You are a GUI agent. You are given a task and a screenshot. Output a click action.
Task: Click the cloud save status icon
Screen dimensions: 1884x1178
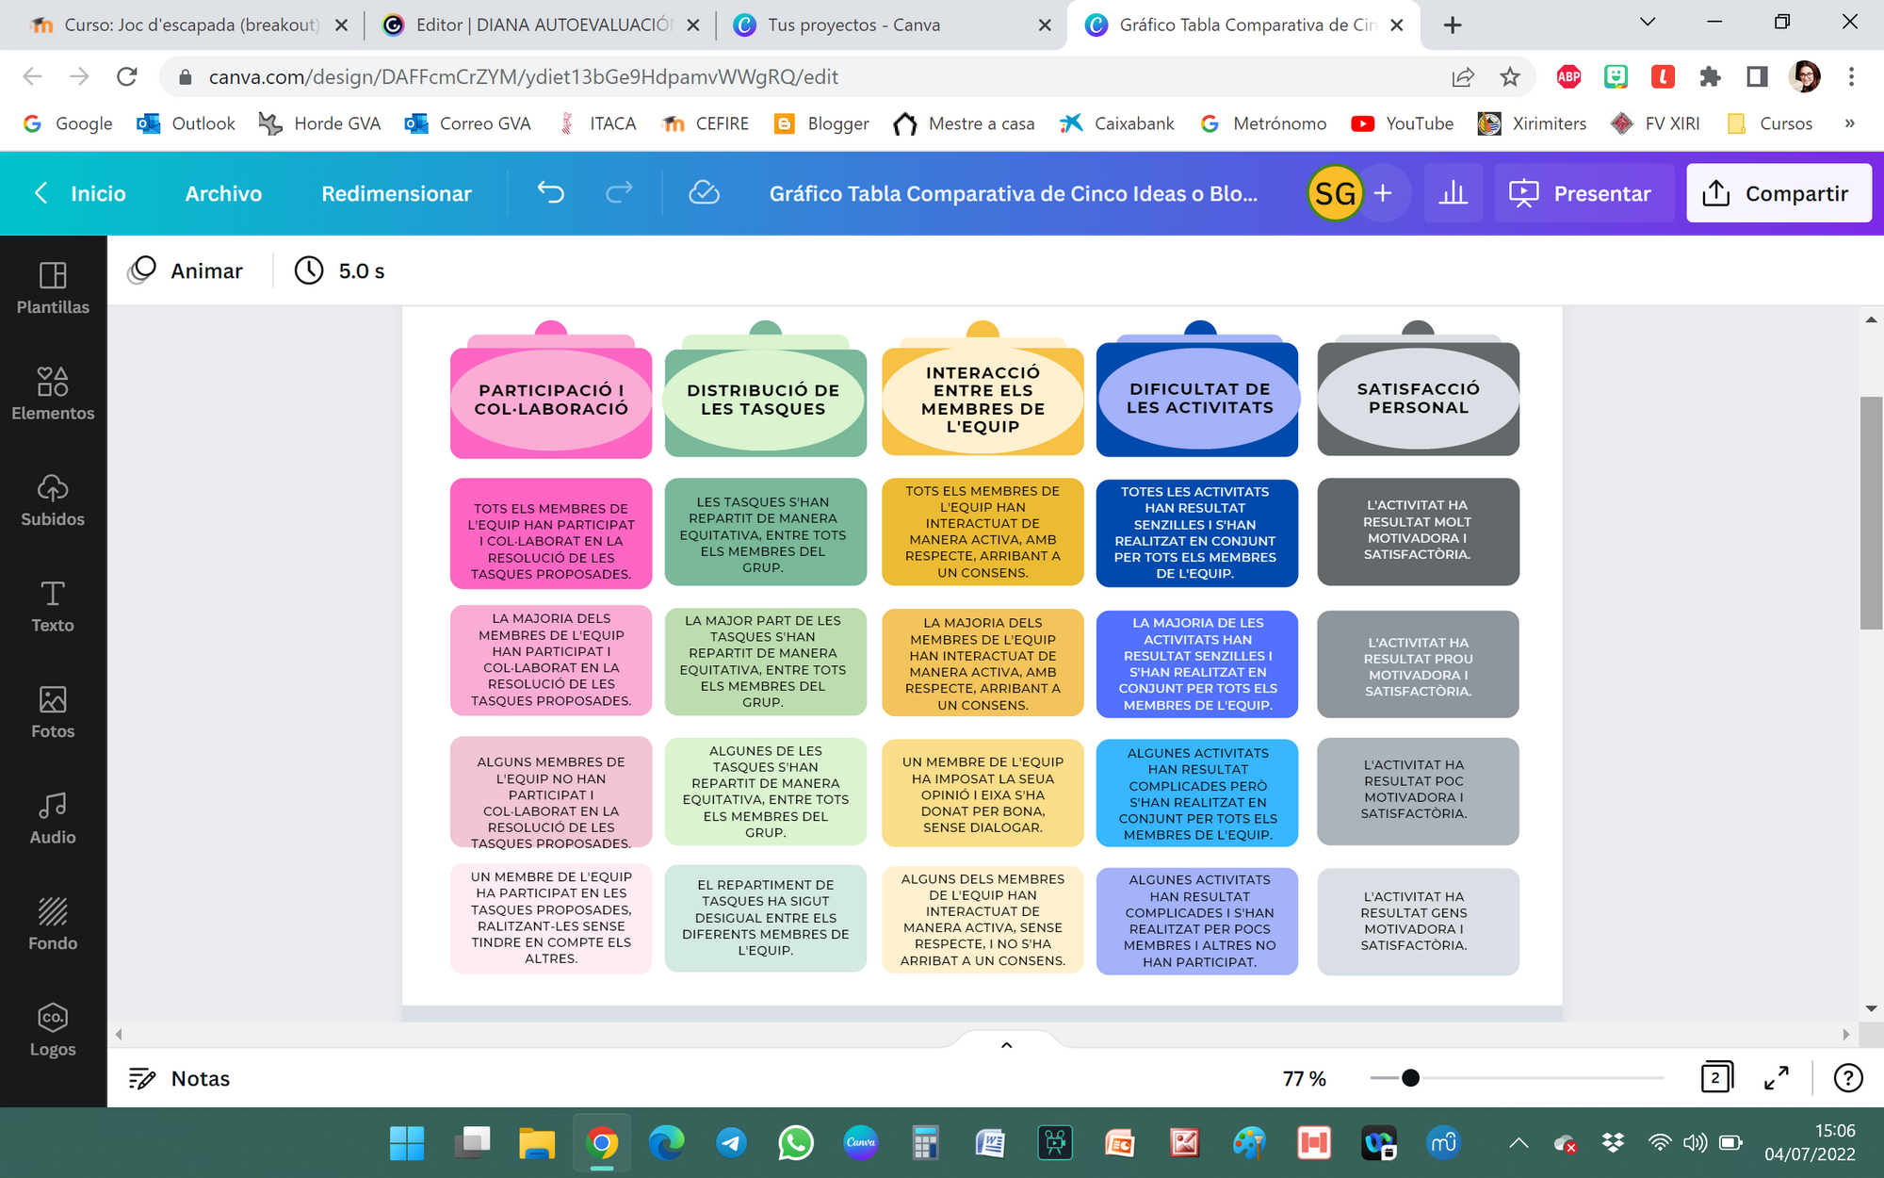(704, 193)
